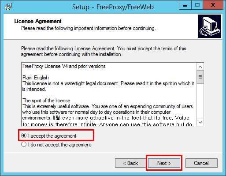This screenshot has width=226, height=176.
Task: Click 'The spirit of the license' line
Action: click(46, 101)
